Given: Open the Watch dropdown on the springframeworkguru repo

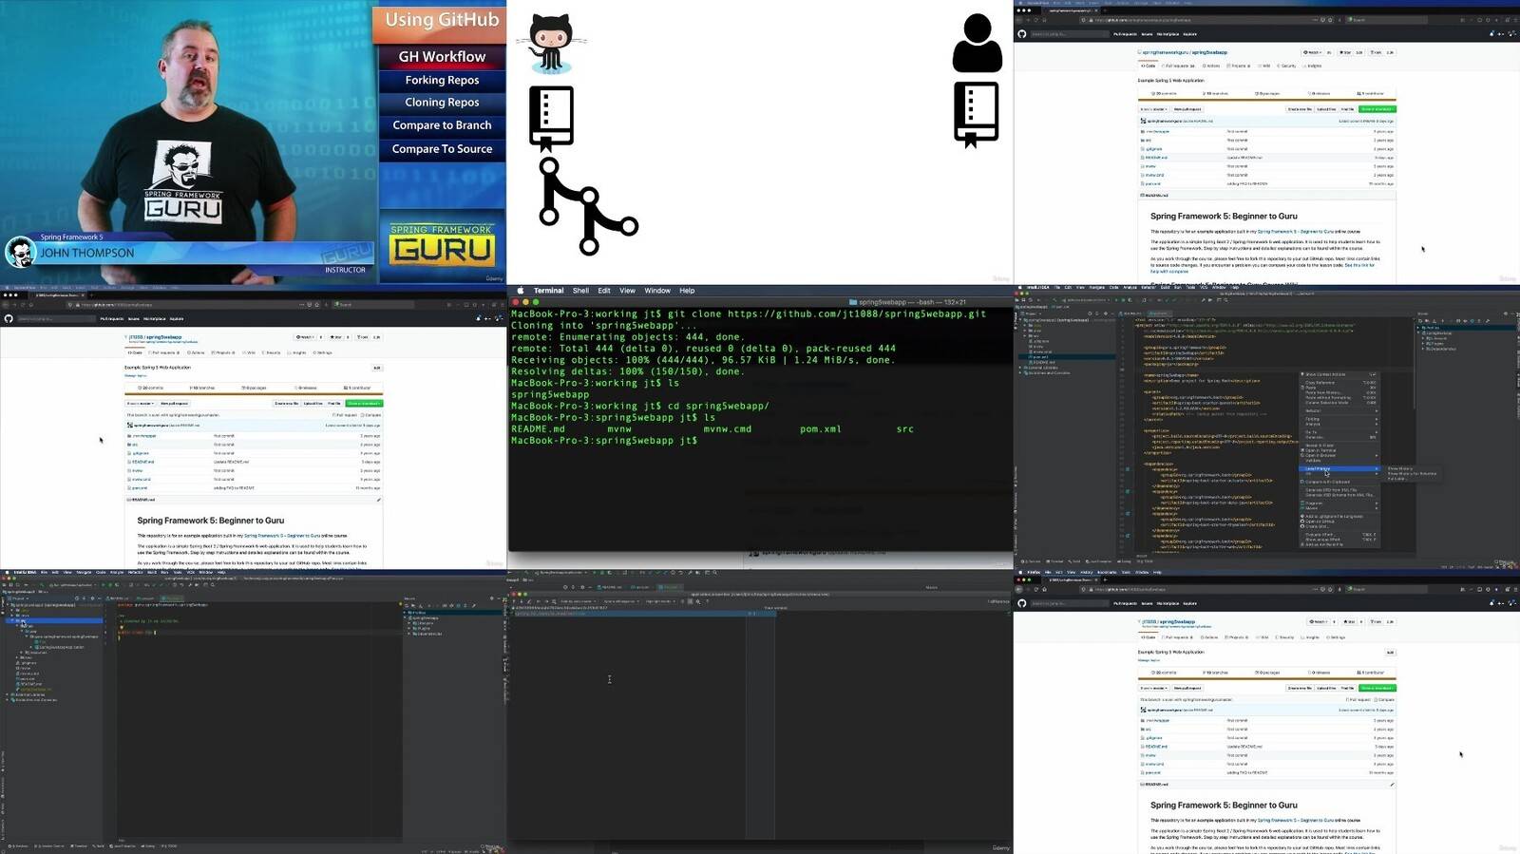Looking at the screenshot, I should coord(1312,52).
